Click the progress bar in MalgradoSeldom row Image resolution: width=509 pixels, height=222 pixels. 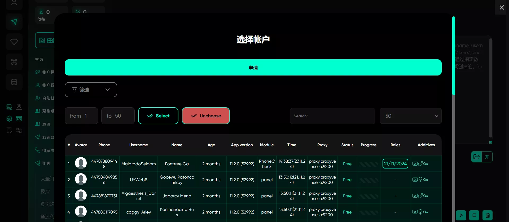369,165
